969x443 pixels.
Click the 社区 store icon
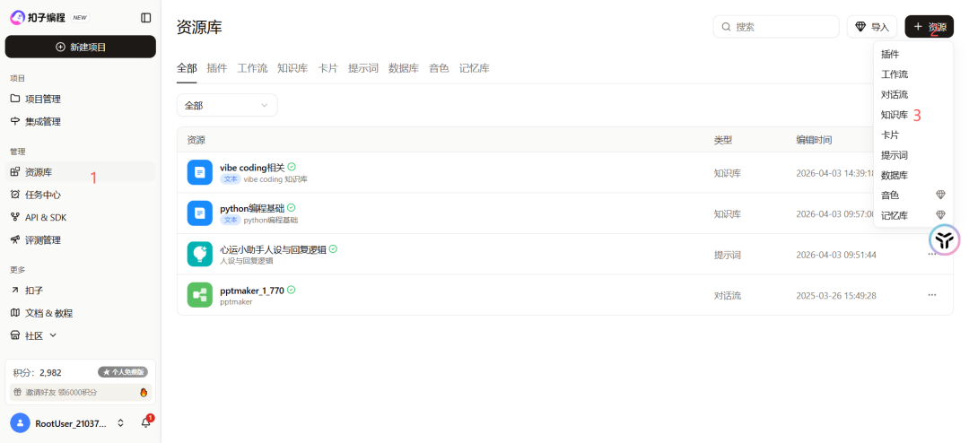(15, 335)
